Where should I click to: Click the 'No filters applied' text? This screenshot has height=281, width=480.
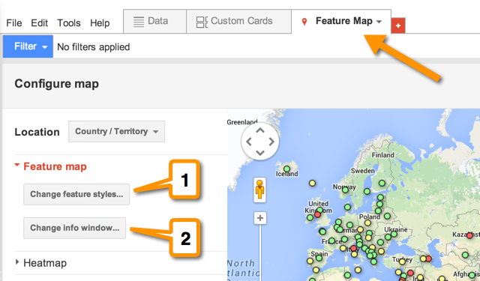[x=93, y=47]
